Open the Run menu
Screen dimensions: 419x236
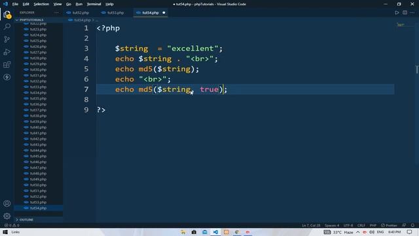coord(79,4)
